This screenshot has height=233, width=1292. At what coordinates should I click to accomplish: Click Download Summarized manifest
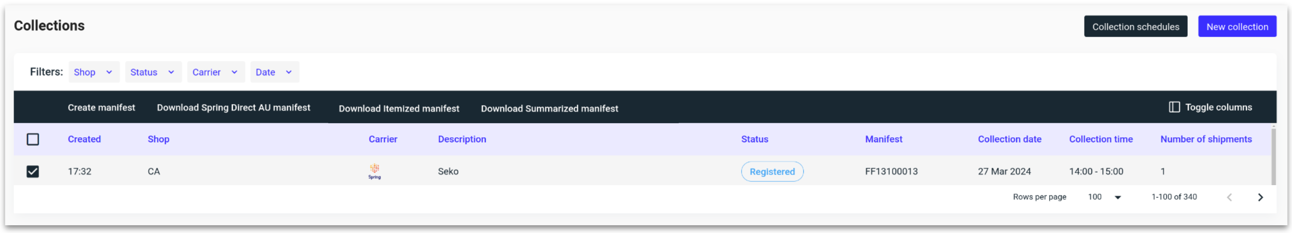pyautogui.click(x=549, y=108)
